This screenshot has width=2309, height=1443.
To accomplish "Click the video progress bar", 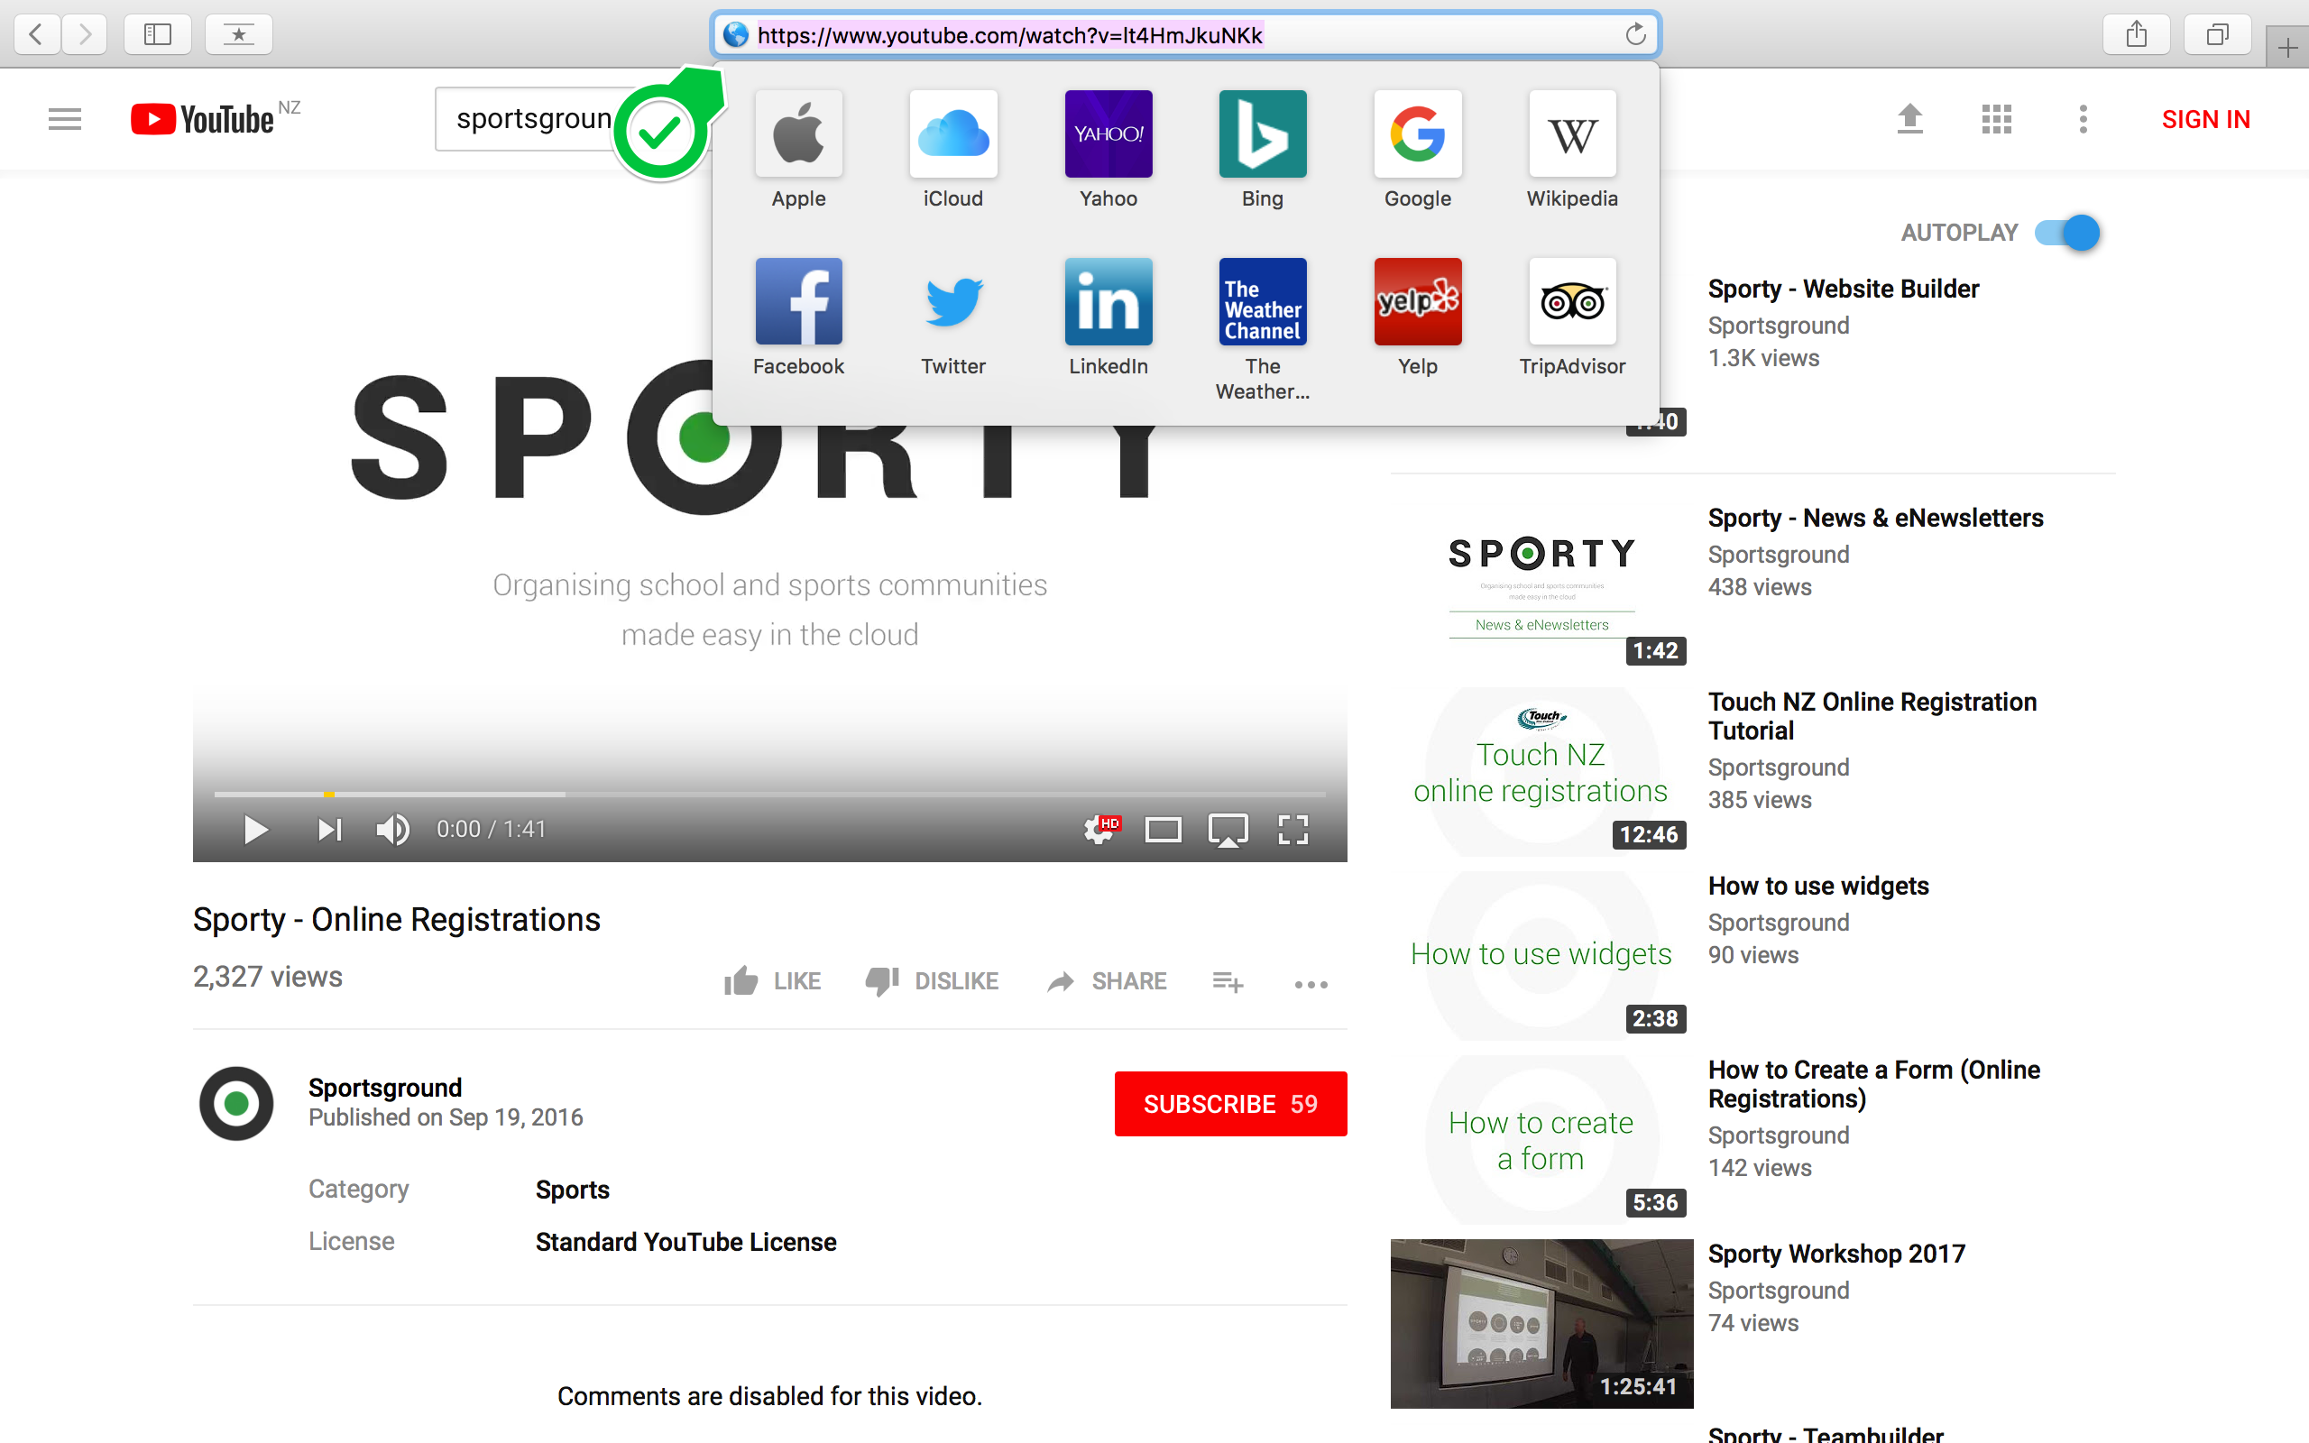I will (x=770, y=794).
